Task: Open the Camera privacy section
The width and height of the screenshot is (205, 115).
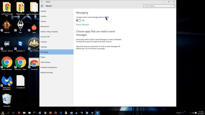Action: click(x=56, y=21)
